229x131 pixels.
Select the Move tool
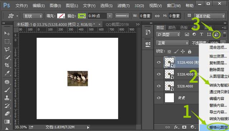point(7,34)
